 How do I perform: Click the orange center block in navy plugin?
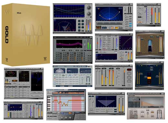(x=149, y=78)
